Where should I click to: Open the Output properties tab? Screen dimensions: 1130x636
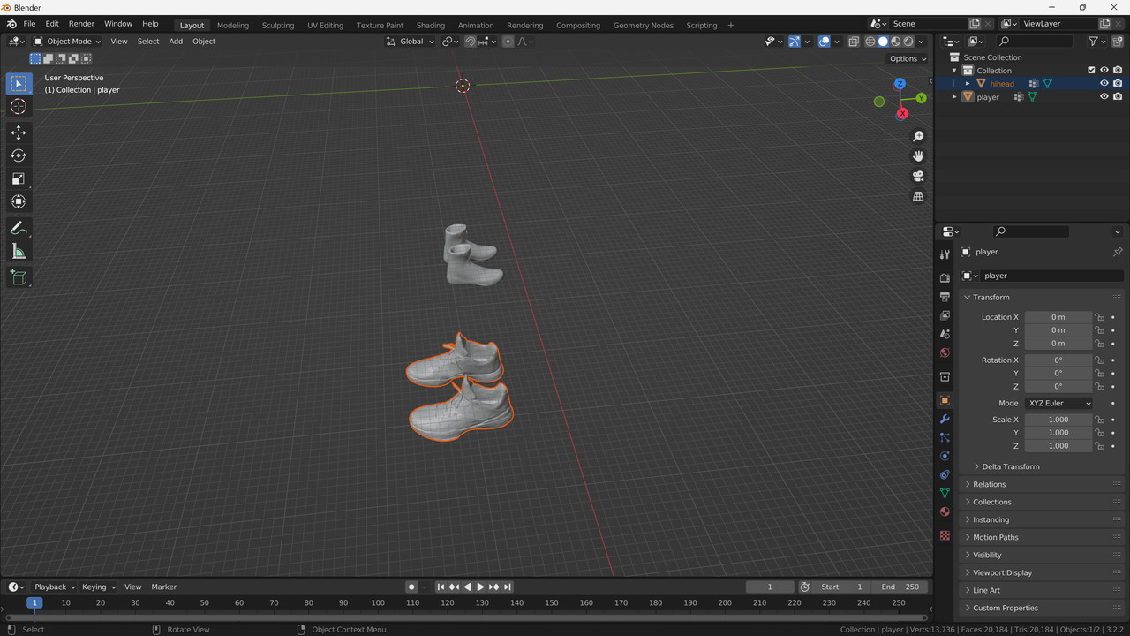[945, 297]
